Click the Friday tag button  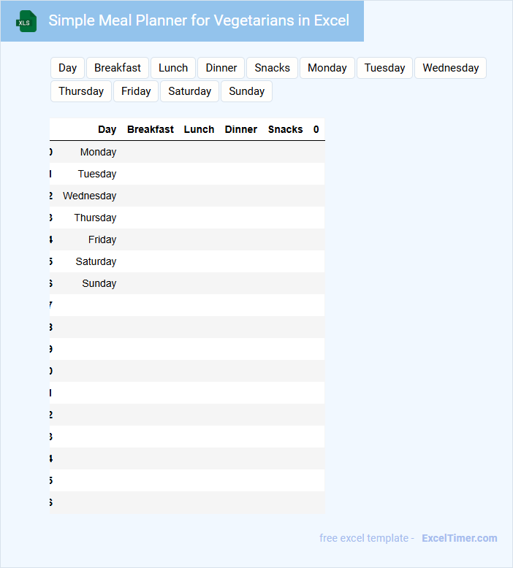136,91
